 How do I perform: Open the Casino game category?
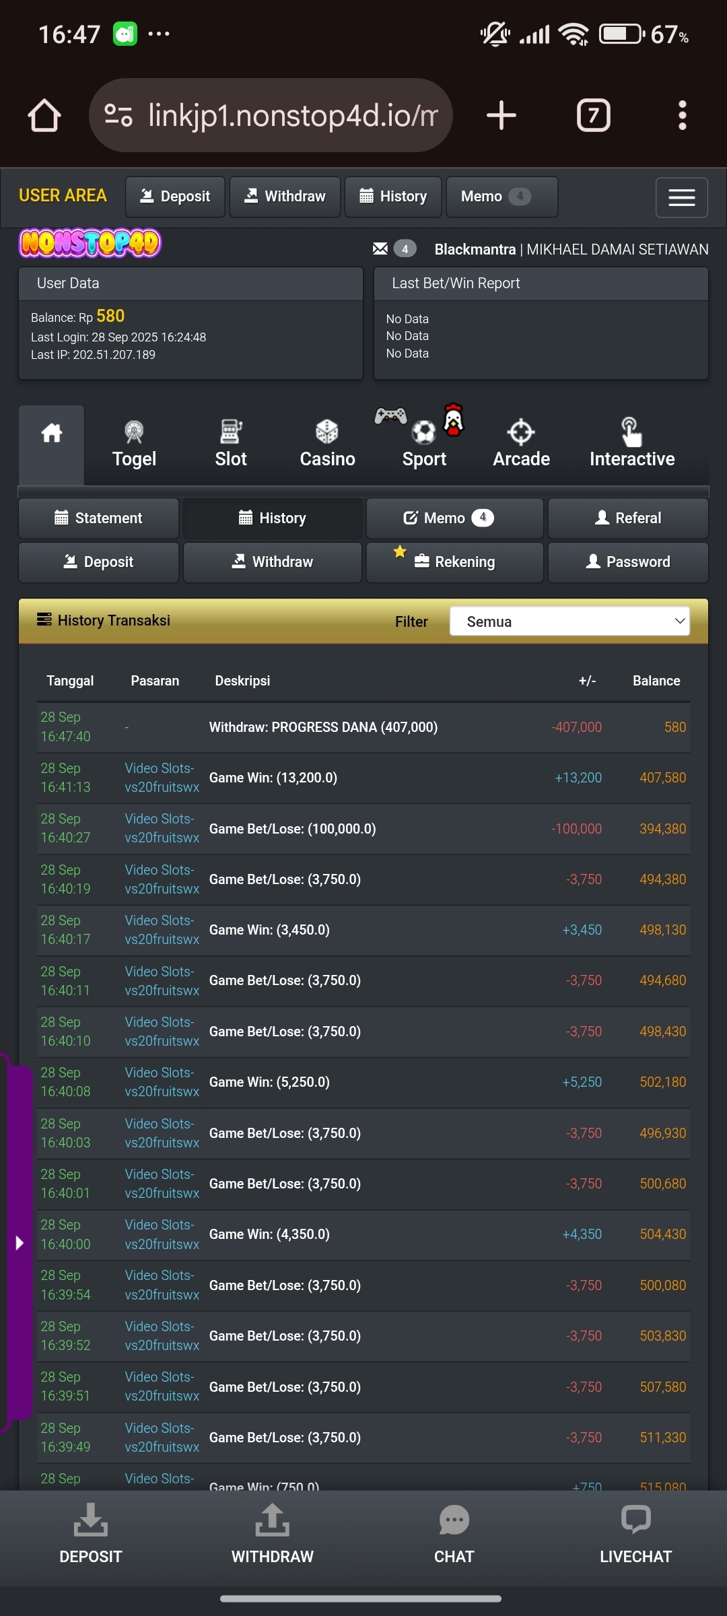[x=327, y=445]
